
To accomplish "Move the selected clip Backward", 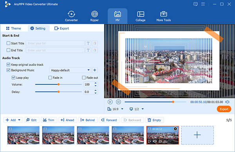I will pos(132,120).
